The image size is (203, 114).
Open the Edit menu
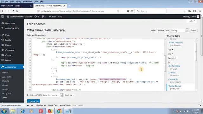[7, 1]
